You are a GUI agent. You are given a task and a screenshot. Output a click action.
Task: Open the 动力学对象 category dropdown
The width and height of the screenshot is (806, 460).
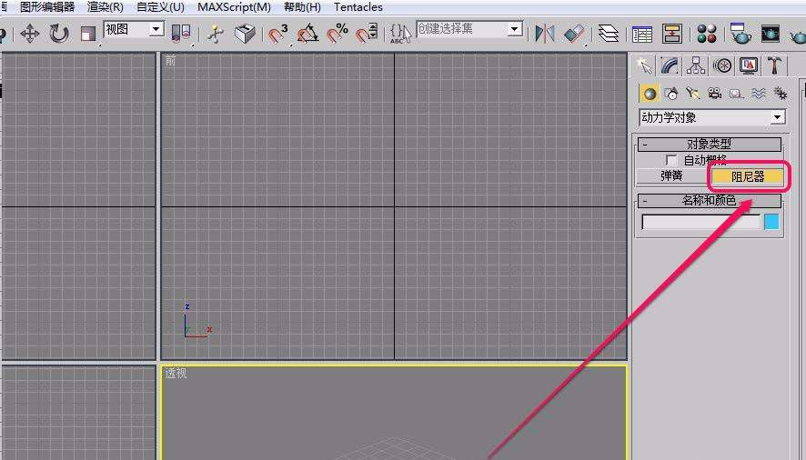tap(712, 117)
